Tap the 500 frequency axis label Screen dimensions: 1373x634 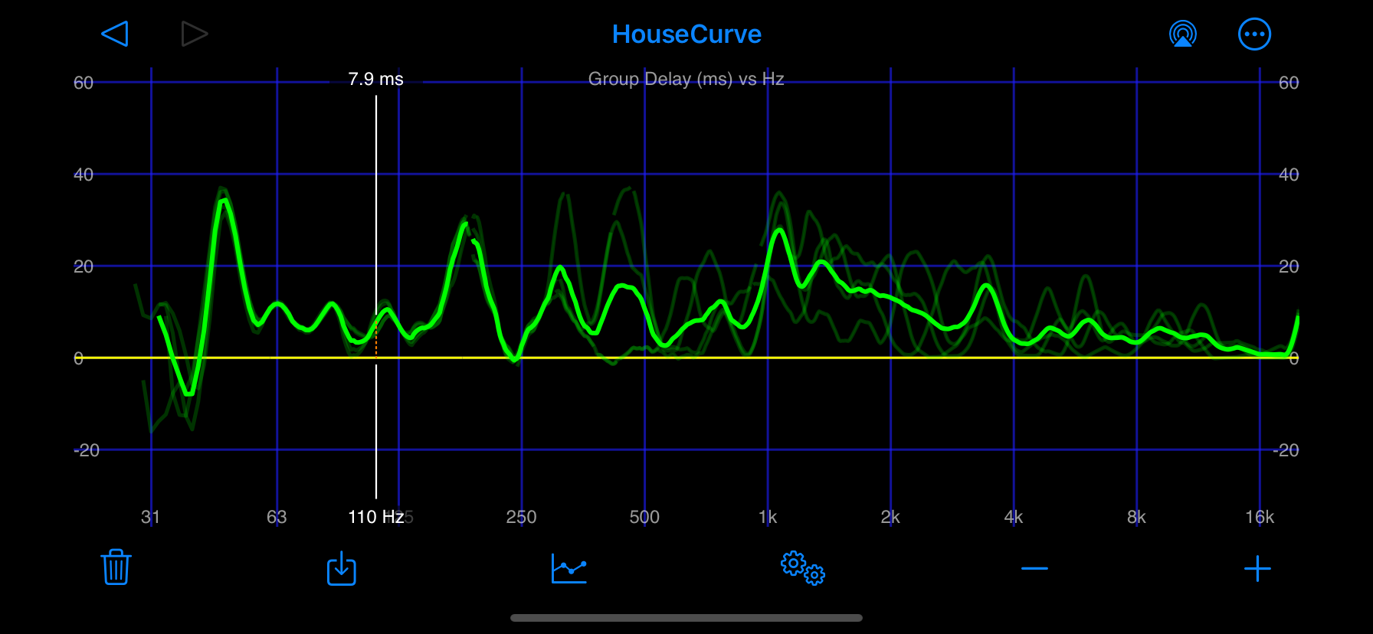(644, 517)
